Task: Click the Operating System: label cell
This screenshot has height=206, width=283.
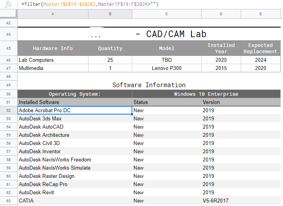Action: [75, 94]
